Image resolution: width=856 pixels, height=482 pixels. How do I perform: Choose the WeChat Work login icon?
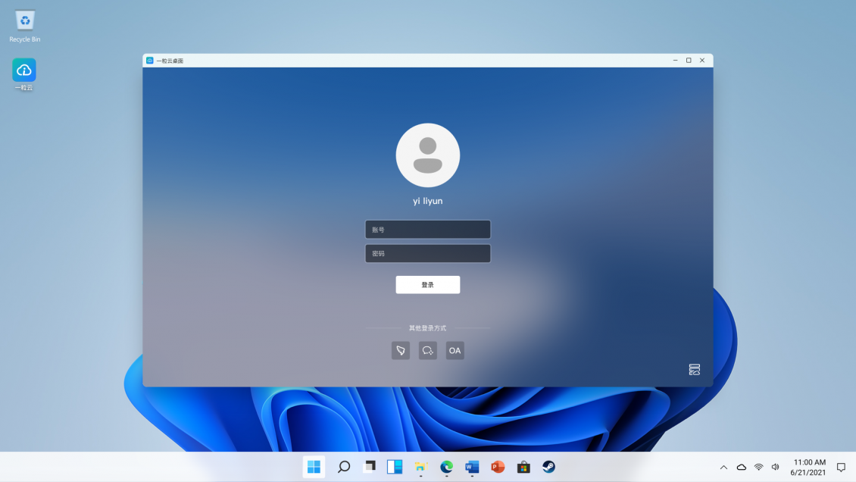point(428,350)
